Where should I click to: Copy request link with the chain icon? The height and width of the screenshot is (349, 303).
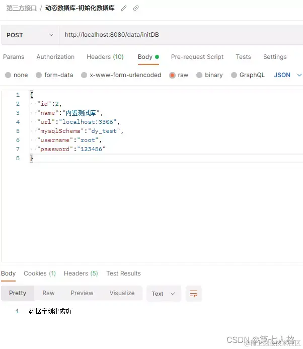tap(136, 8)
